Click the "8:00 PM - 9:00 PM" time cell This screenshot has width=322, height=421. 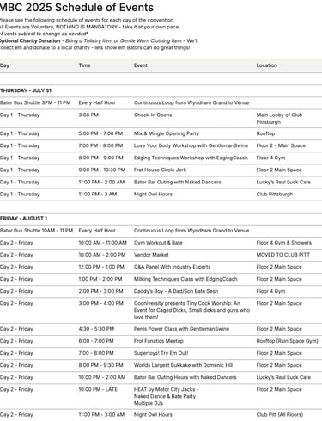[x=100, y=158]
